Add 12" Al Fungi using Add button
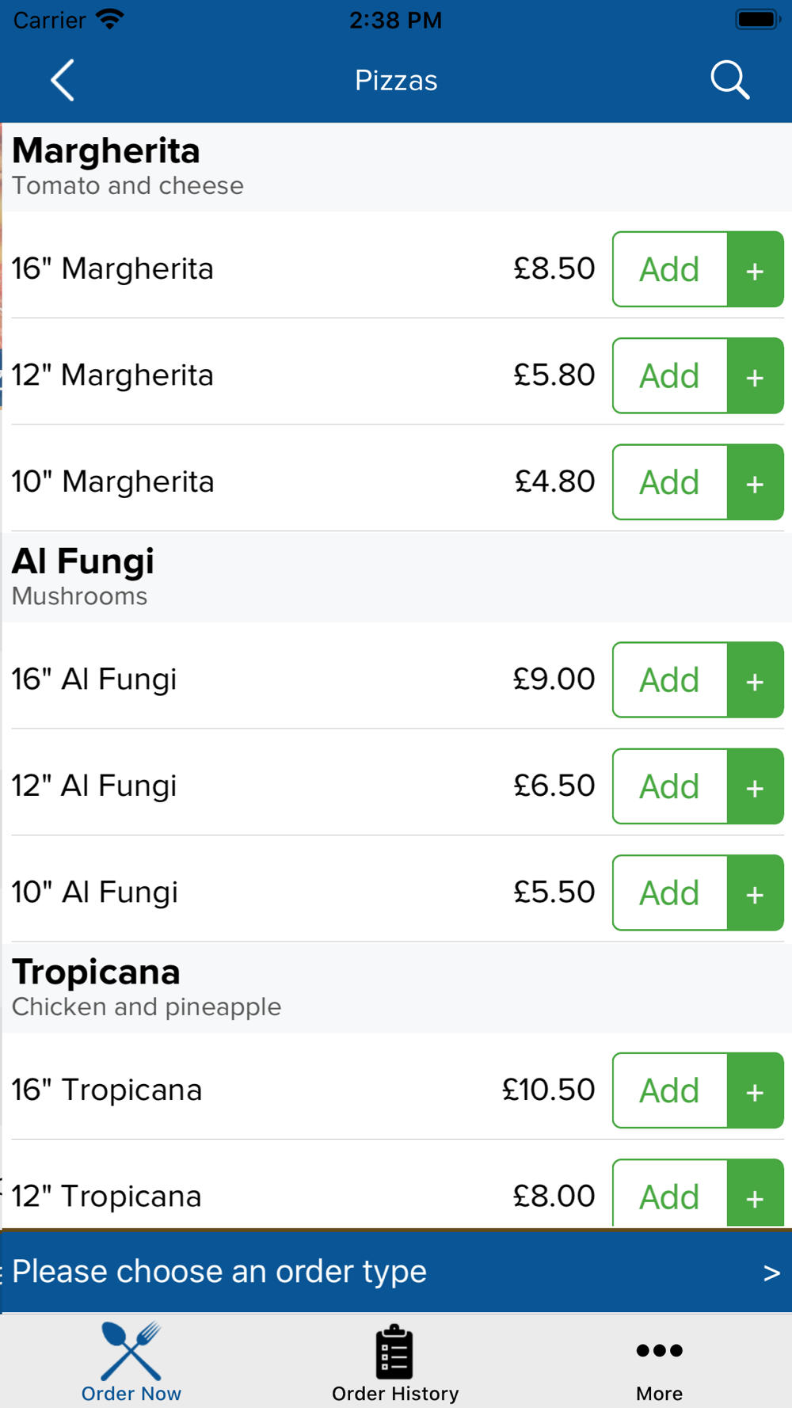This screenshot has width=792, height=1408. click(670, 786)
